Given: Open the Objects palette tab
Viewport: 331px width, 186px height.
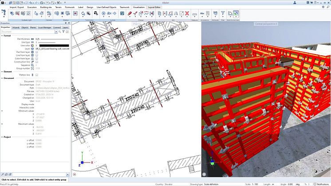Looking at the screenshot, I should tap(25, 27).
